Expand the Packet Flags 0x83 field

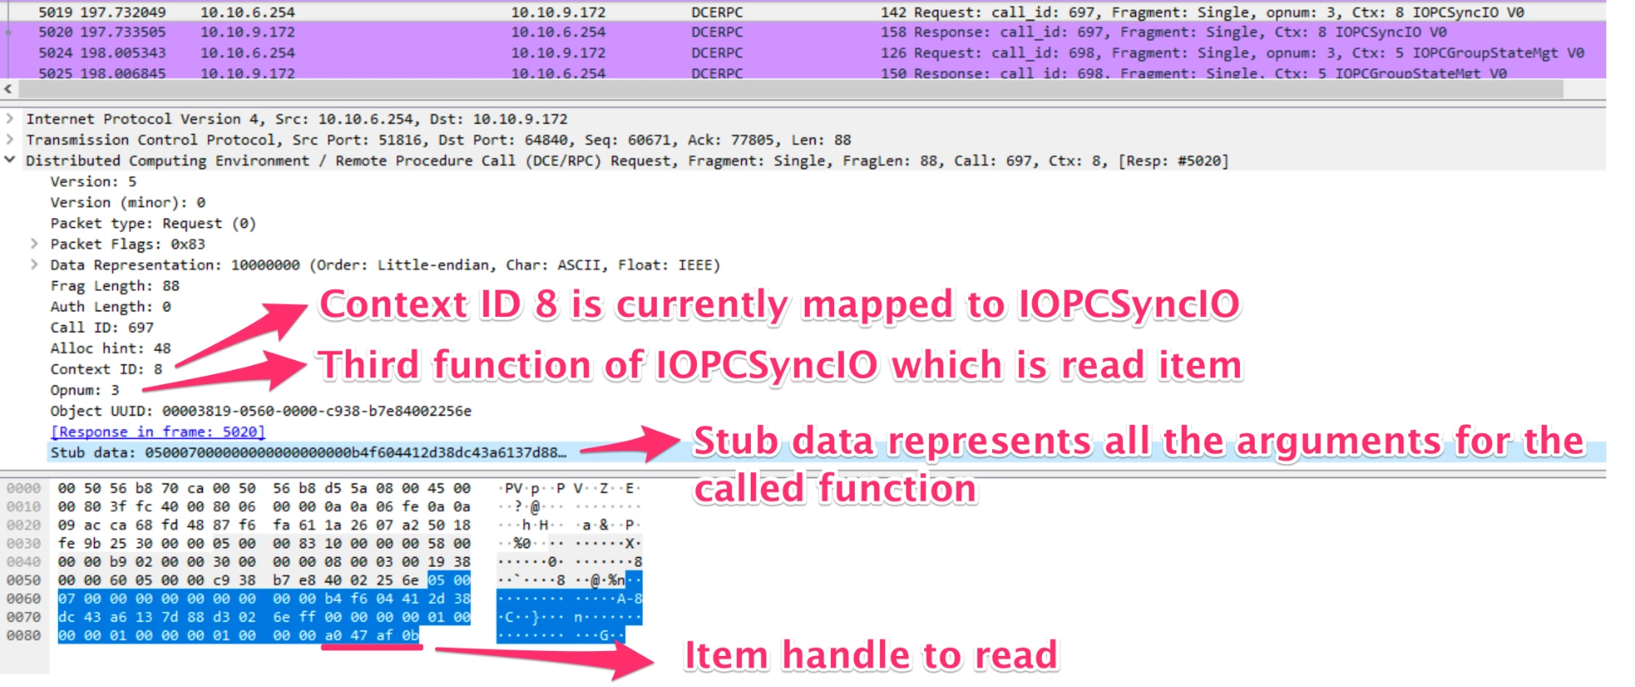[34, 243]
